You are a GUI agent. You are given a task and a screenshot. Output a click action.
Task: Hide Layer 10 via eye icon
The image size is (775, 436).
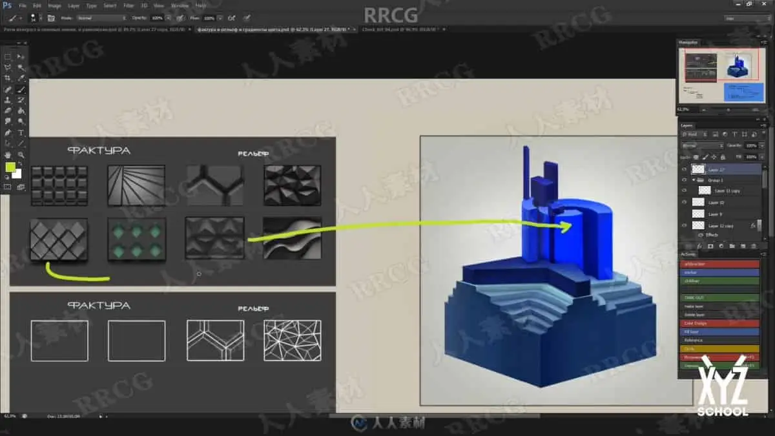(x=685, y=202)
